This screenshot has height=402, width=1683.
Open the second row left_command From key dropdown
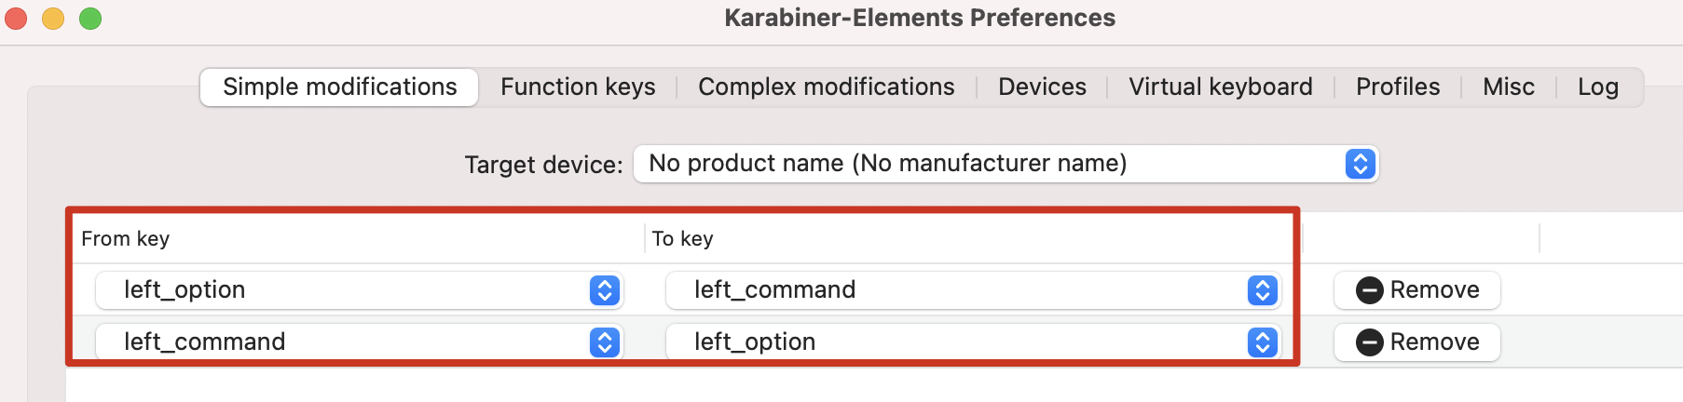click(x=359, y=342)
